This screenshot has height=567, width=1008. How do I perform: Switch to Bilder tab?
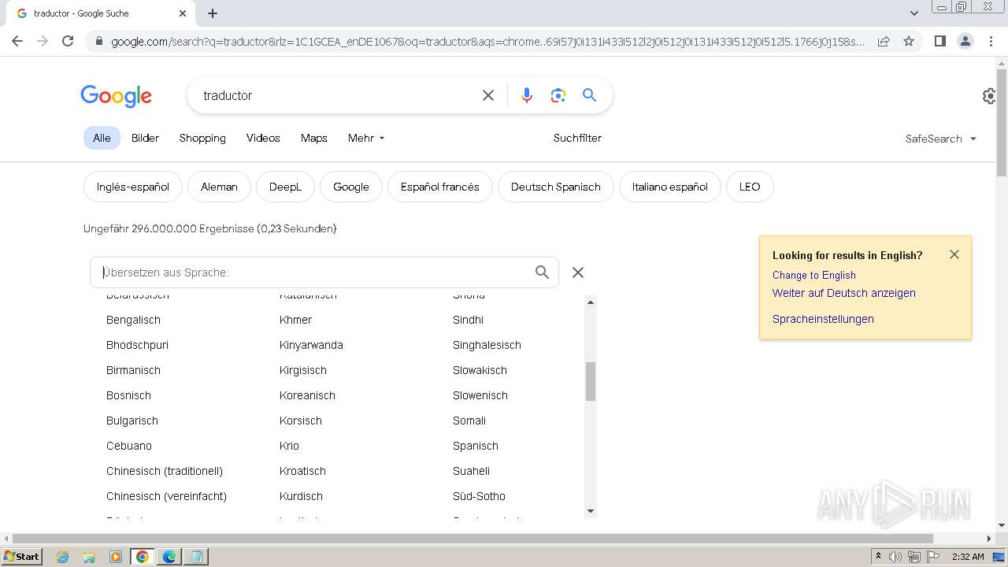coord(145,138)
